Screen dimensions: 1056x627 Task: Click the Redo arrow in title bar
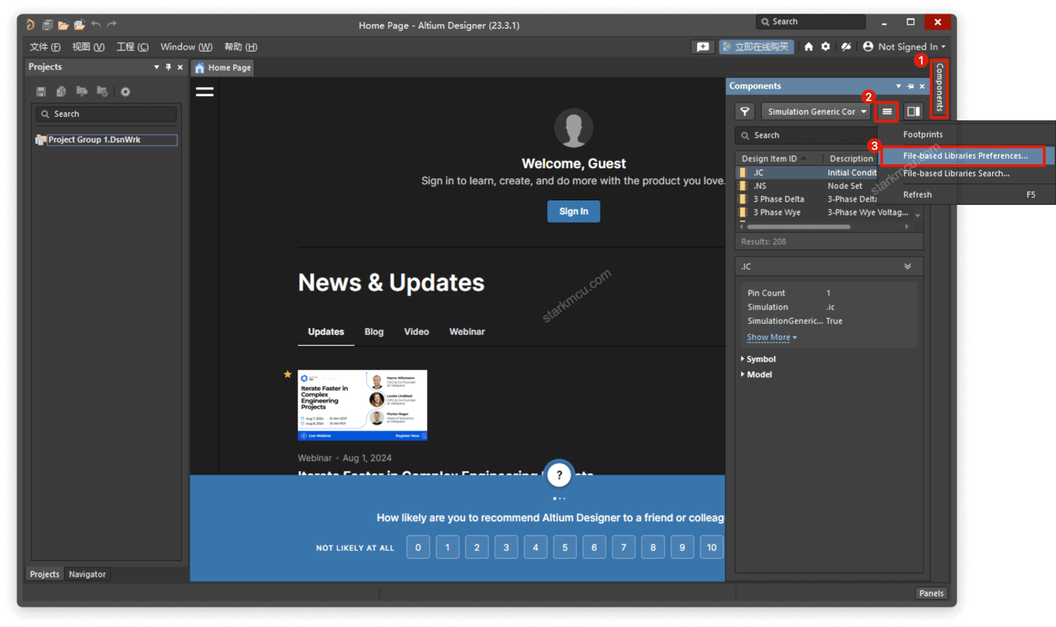[112, 25]
